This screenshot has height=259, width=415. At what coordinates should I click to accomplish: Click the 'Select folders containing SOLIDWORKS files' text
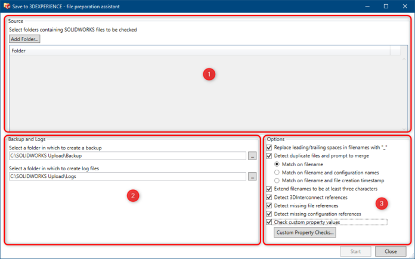[x=73, y=30]
